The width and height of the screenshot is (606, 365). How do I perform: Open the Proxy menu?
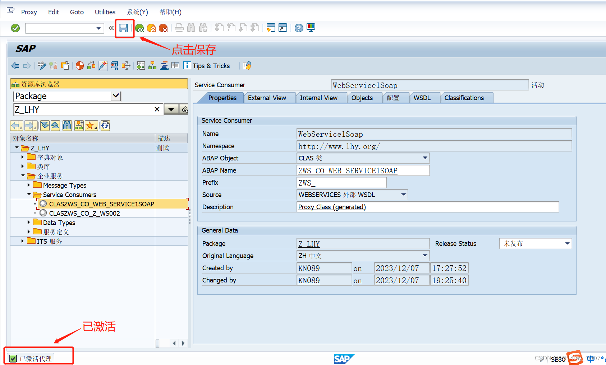(x=29, y=12)
